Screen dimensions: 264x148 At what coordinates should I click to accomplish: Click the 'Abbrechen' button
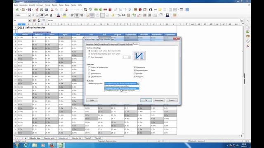pos(159,100)
